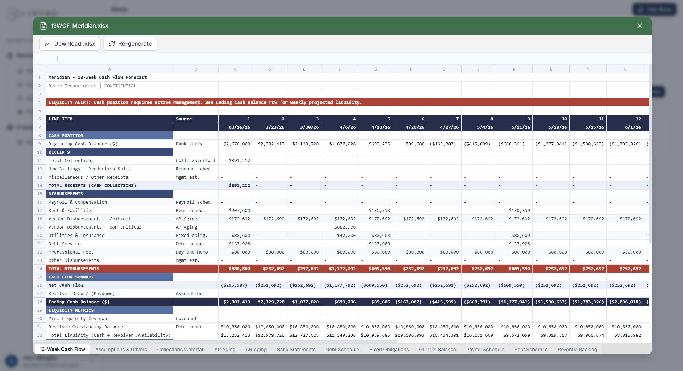This screenshot has height=371, width=683.
Task: Close the 13WCF_Meridian.xlsx preview
Action: 640,26
